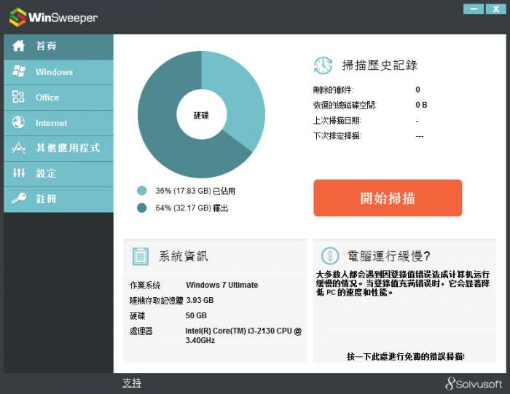Click the Windows flag icon
This screenshot has width=510, height=394.
[18, 71]
